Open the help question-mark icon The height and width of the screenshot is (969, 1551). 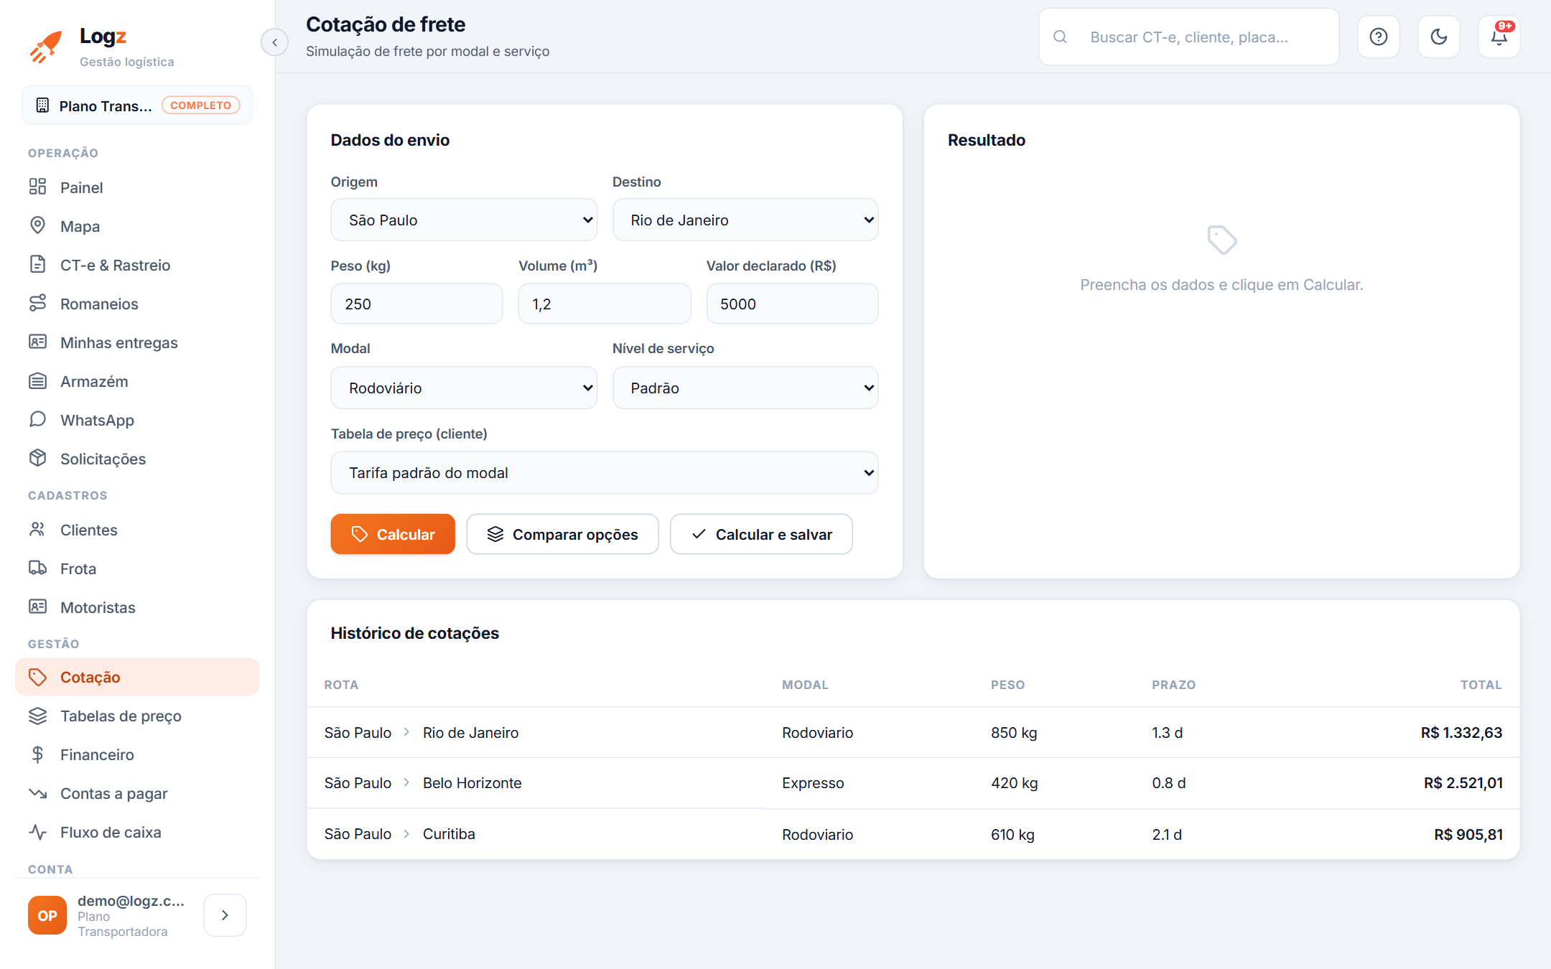[x=1378, y=37]
